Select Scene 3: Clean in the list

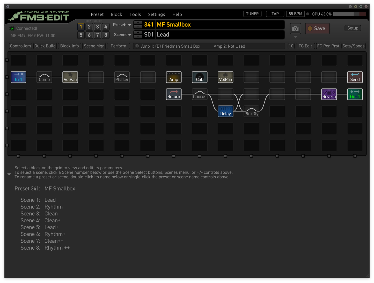point(39,214)
